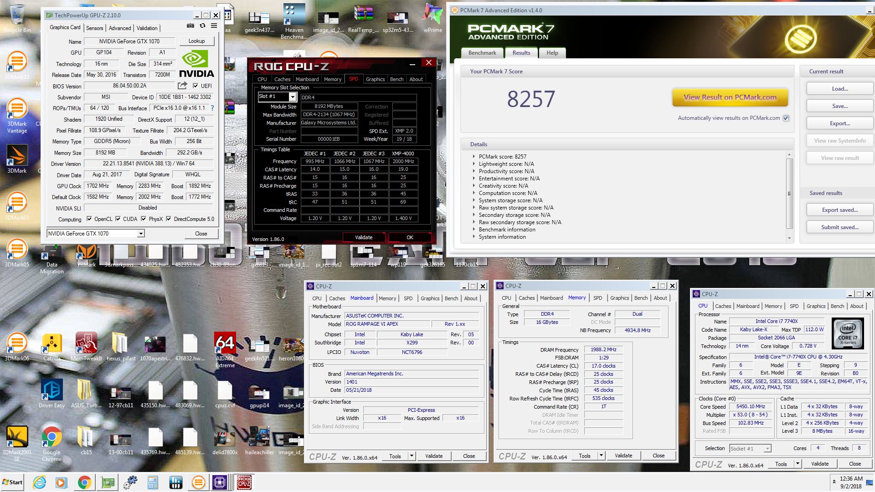Open the MemTweakIt desktop icon
Image resolution: width=875 pixels, height=492 pixels.
(x=86, y=347)
